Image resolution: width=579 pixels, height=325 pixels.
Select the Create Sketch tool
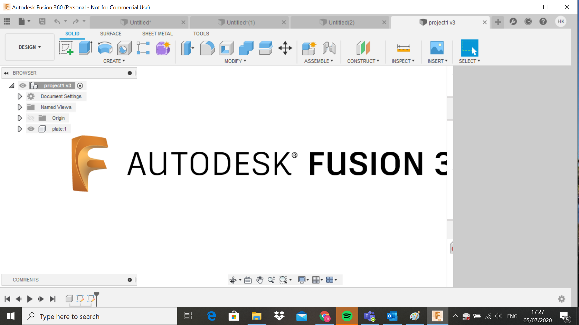pyautogui.click(x=66, y=48)
